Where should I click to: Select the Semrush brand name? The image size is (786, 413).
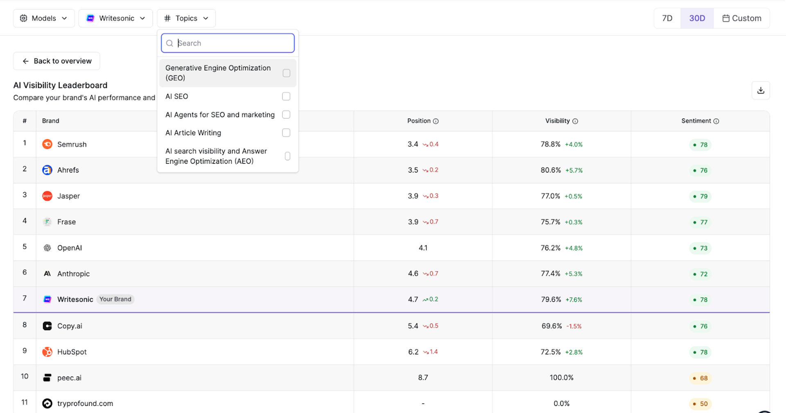click(72, 144)
